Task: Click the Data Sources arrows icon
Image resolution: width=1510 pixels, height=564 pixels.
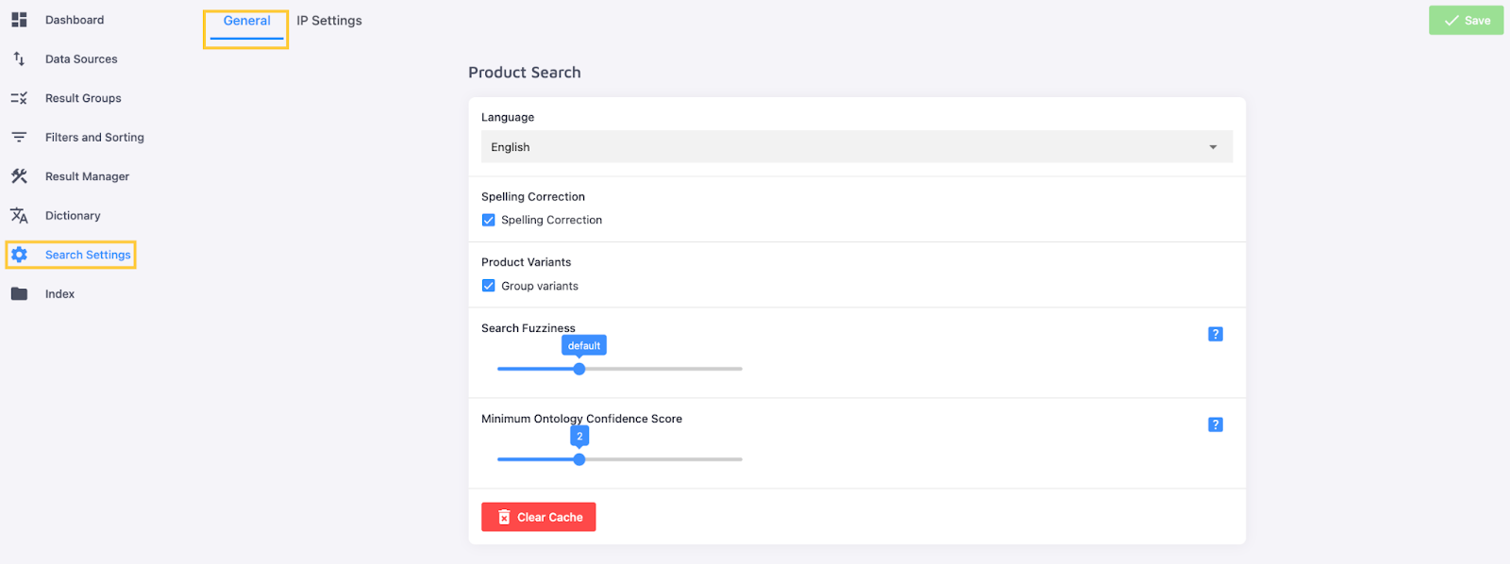Action: pyautogui.click(x=19, y=58)
